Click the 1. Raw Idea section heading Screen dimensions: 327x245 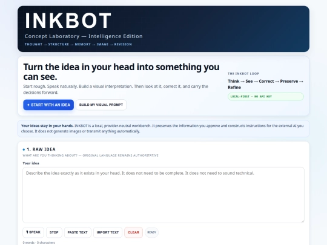pyautogui.click(x=41, y=149)
